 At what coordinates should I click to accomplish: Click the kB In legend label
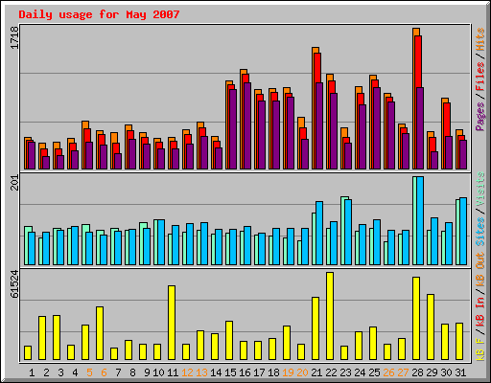point(480,311)
